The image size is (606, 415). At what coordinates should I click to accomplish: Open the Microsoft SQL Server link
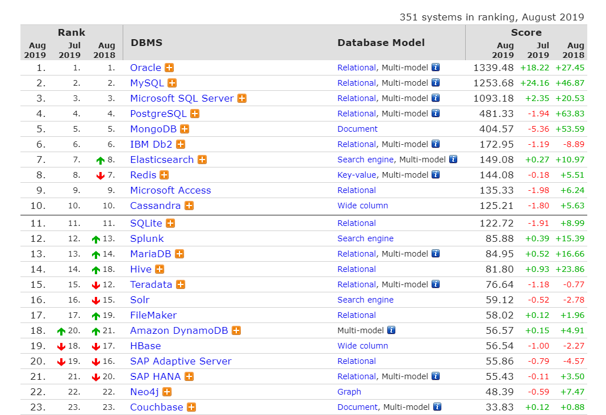(182, 98)
